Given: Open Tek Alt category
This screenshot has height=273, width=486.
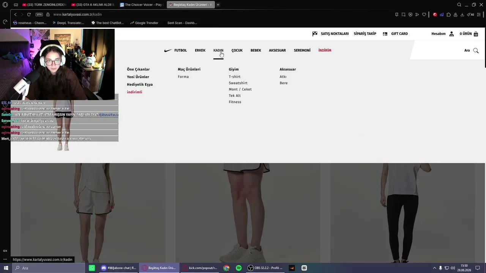Looking at the screenshot, I should coord(235,96).
